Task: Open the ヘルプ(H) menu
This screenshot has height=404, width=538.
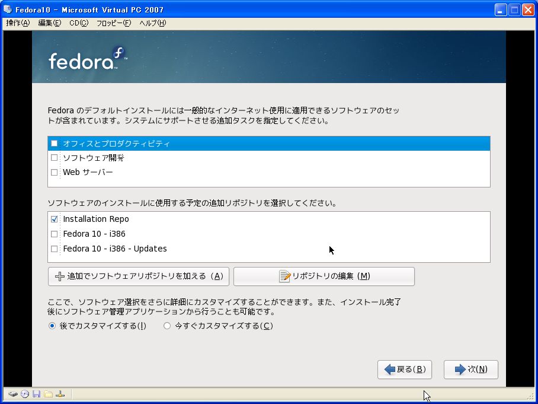Action: pos(153,23)
